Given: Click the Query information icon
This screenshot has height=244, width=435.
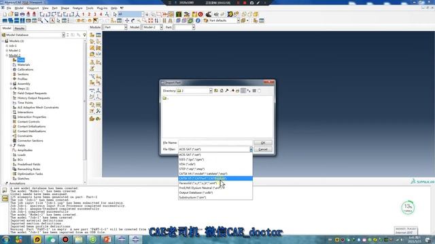Looking at the screenshot, I should [x=198, y=20].
